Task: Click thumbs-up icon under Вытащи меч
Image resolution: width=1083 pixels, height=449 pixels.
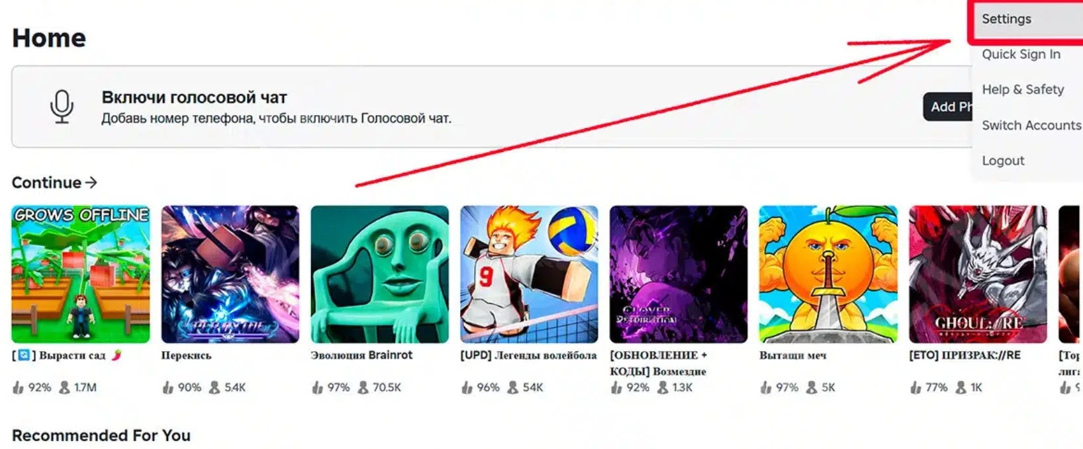Action: point(766,388)
